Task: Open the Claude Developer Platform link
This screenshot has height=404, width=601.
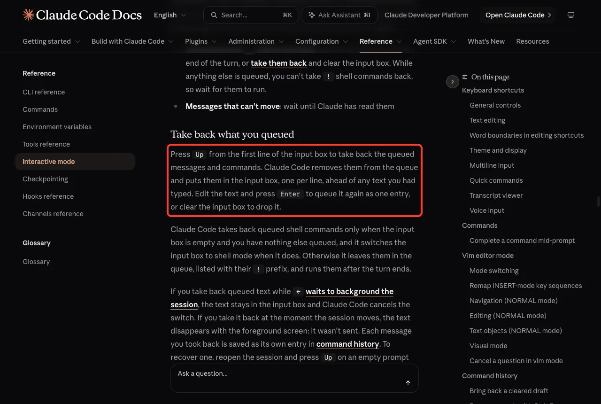Action: point(426,15)
